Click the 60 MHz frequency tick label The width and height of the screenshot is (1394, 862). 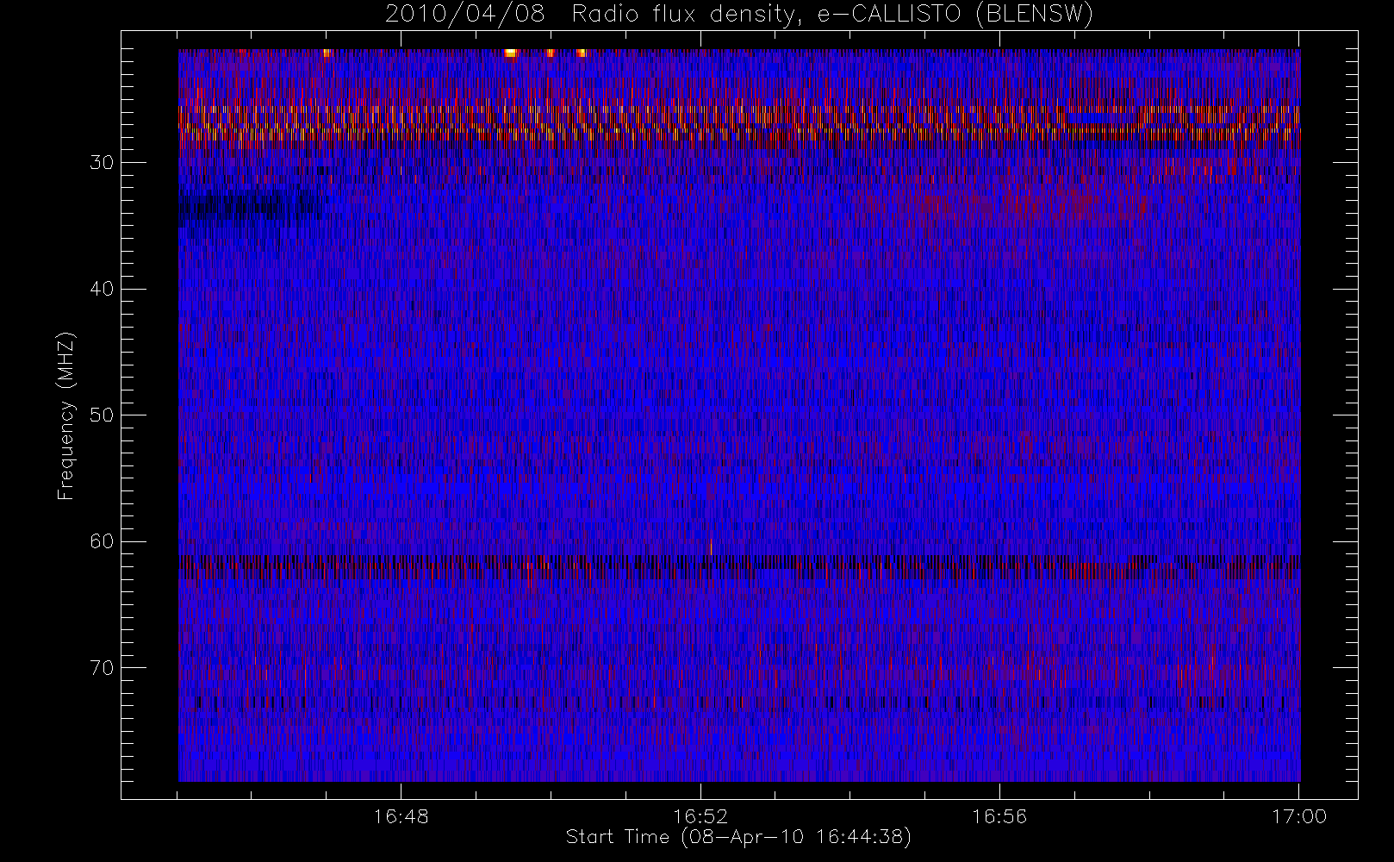[x=102, y=541]
